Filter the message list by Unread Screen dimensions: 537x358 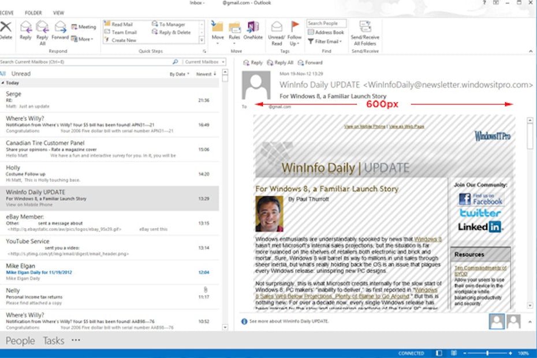pos(21,74)
